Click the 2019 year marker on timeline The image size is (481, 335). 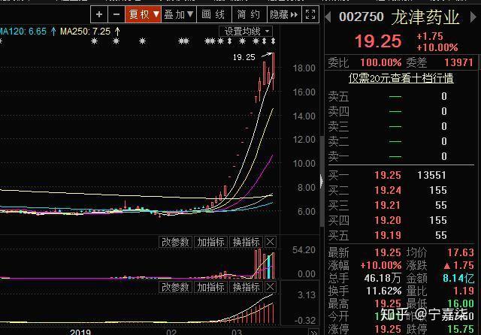pyautogui.click(x=80, y=332)
